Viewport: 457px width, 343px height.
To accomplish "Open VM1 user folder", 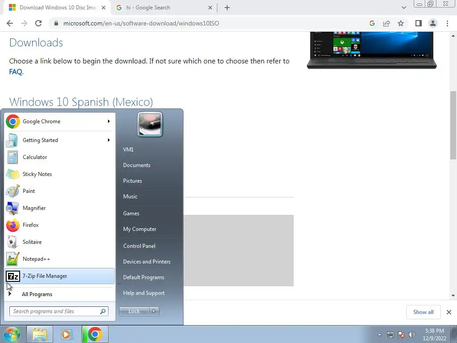I will tap(128, 150).
